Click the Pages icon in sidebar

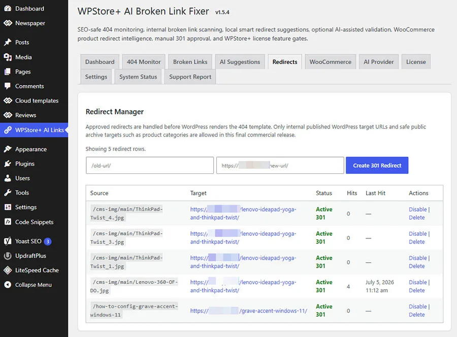tap(8, 72)
